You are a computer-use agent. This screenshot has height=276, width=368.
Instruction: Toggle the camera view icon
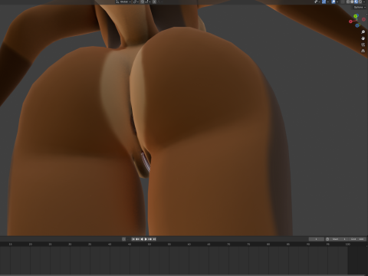(363, 44)
